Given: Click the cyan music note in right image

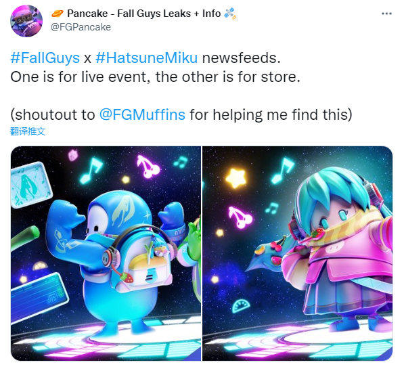Looking at the screenshot, I should pos(282,170).
